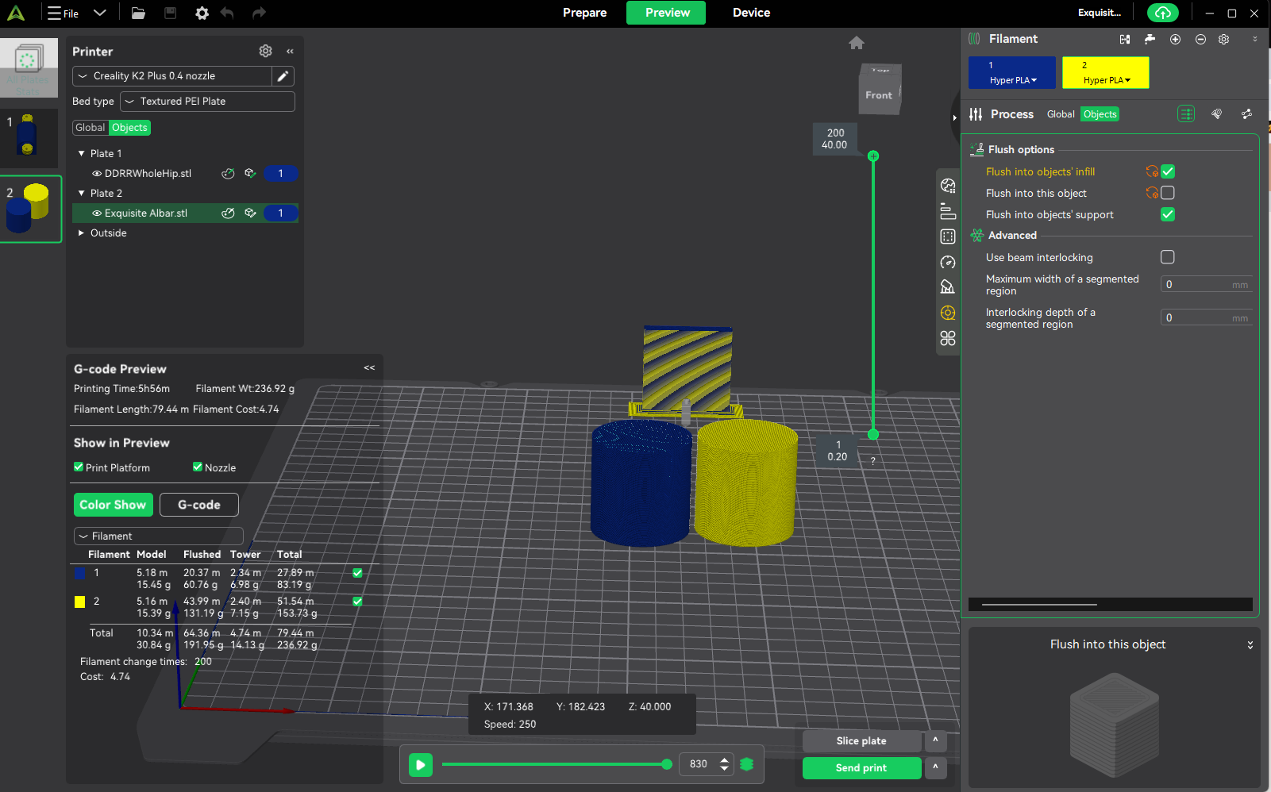Add a filament with plus icon
Viewport: 1271px width, 792px height.
[1175, 39]
